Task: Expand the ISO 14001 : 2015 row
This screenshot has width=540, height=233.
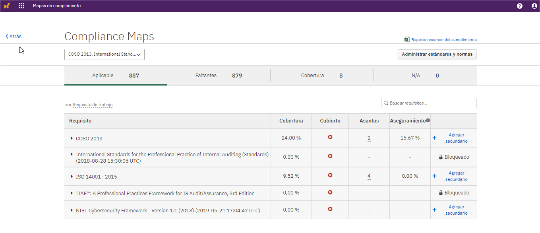Action: point(72,176)
